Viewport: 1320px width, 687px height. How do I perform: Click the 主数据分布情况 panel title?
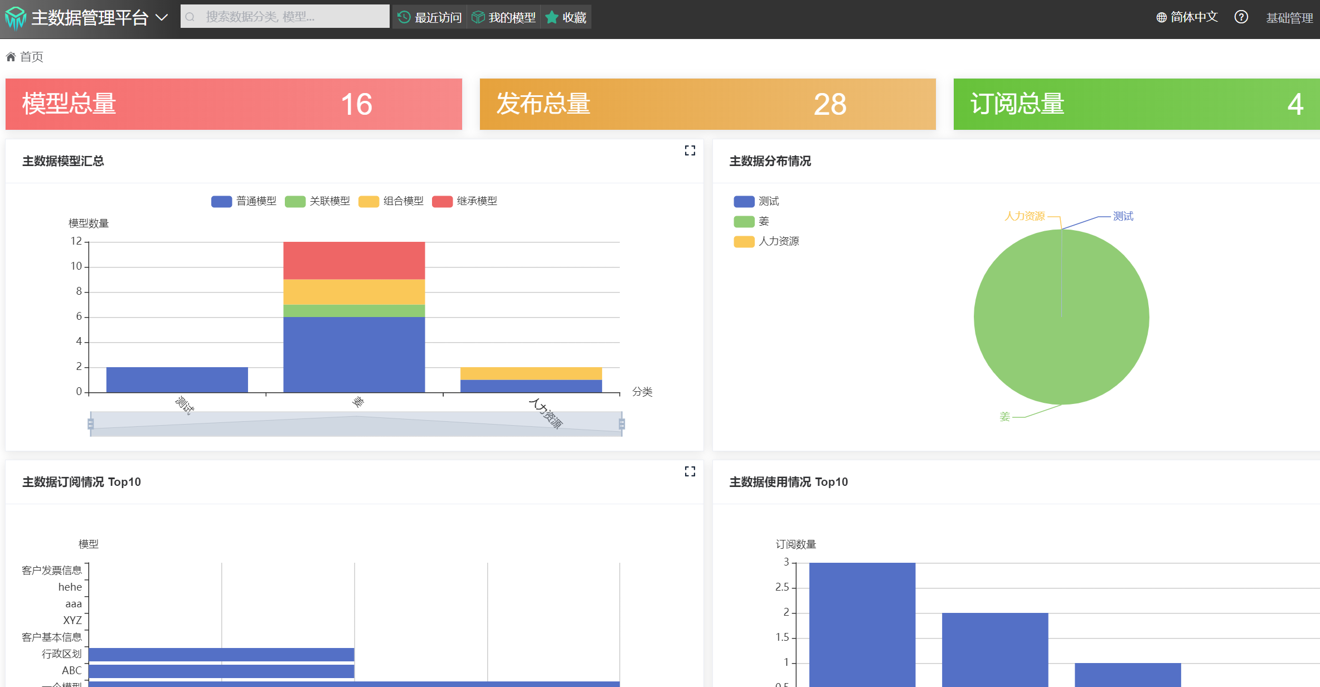pyautogui.click(x=770, y=161)
